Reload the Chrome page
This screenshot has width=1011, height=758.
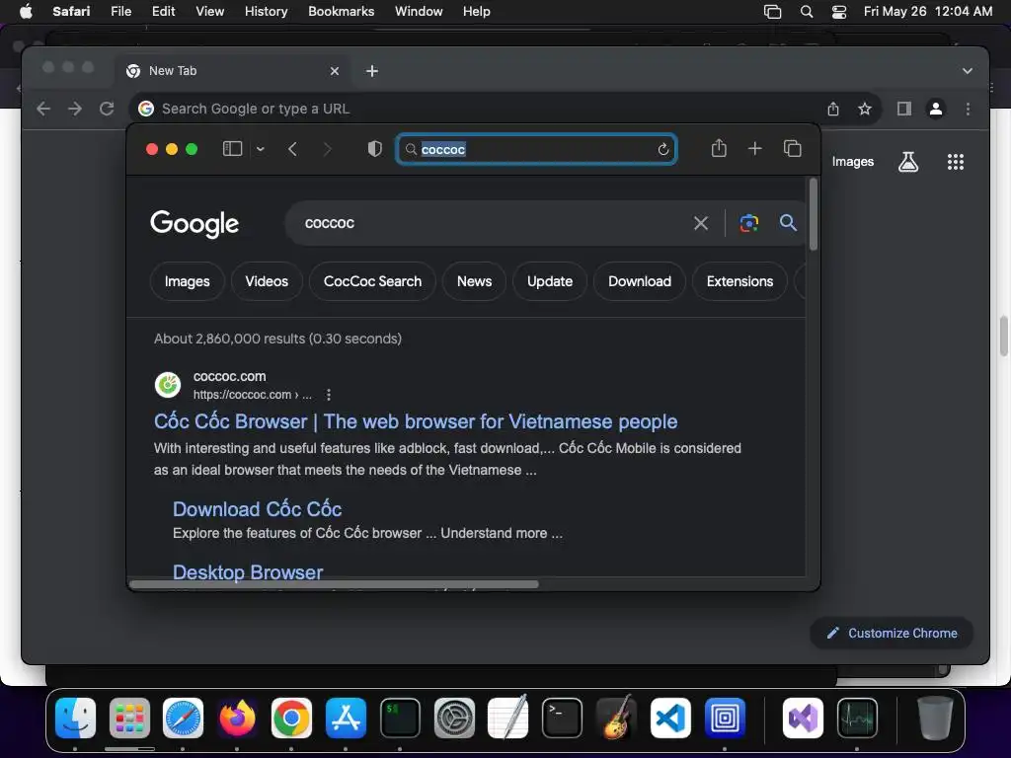107,109
